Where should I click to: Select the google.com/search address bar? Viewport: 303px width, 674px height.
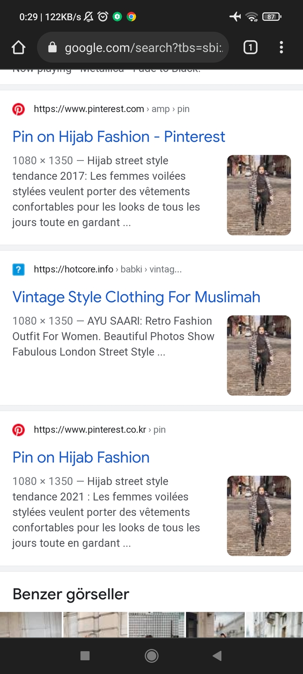pos(133,47)
